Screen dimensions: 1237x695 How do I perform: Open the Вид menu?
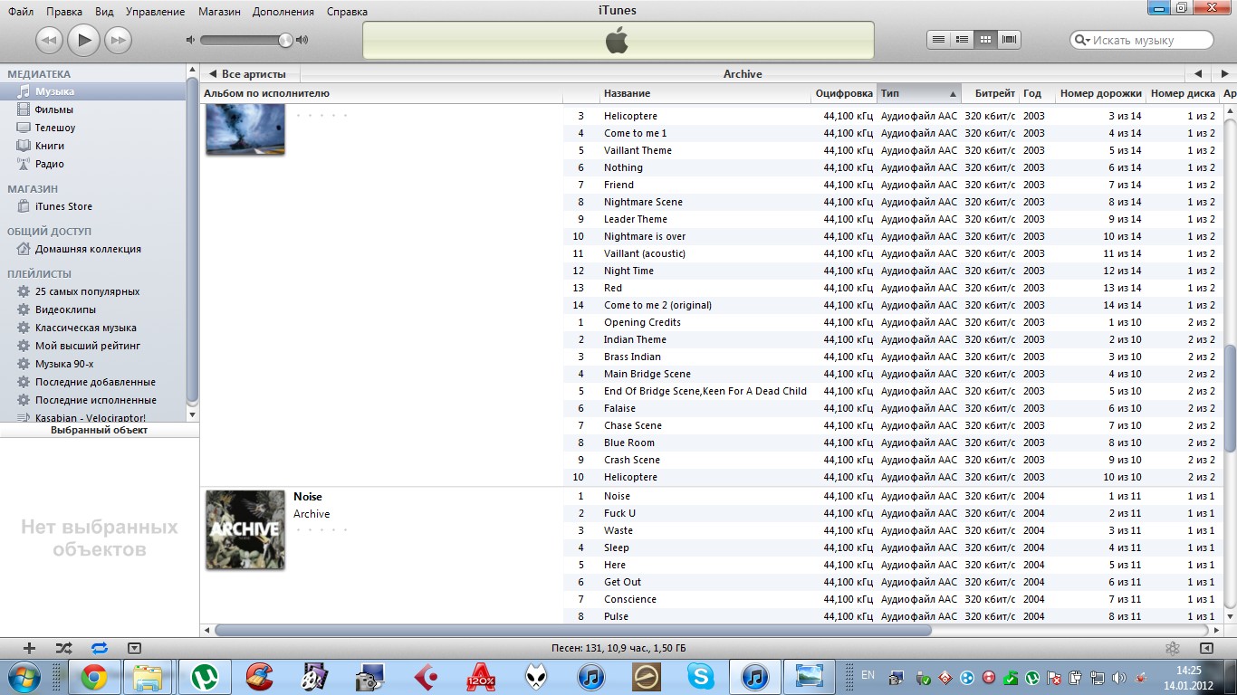point(104,12)
